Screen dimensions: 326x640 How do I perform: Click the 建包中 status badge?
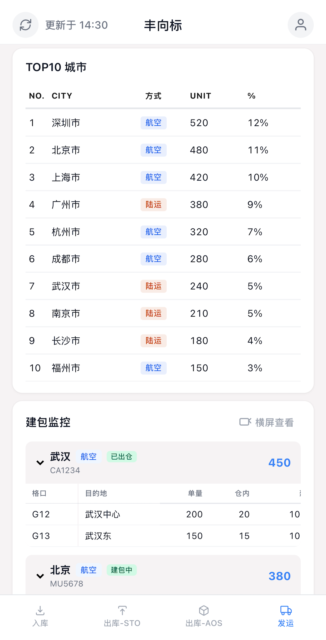(x=121, y=570)
